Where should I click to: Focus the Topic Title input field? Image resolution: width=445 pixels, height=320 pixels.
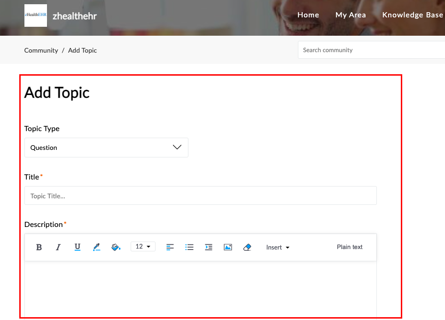[201, 196]
